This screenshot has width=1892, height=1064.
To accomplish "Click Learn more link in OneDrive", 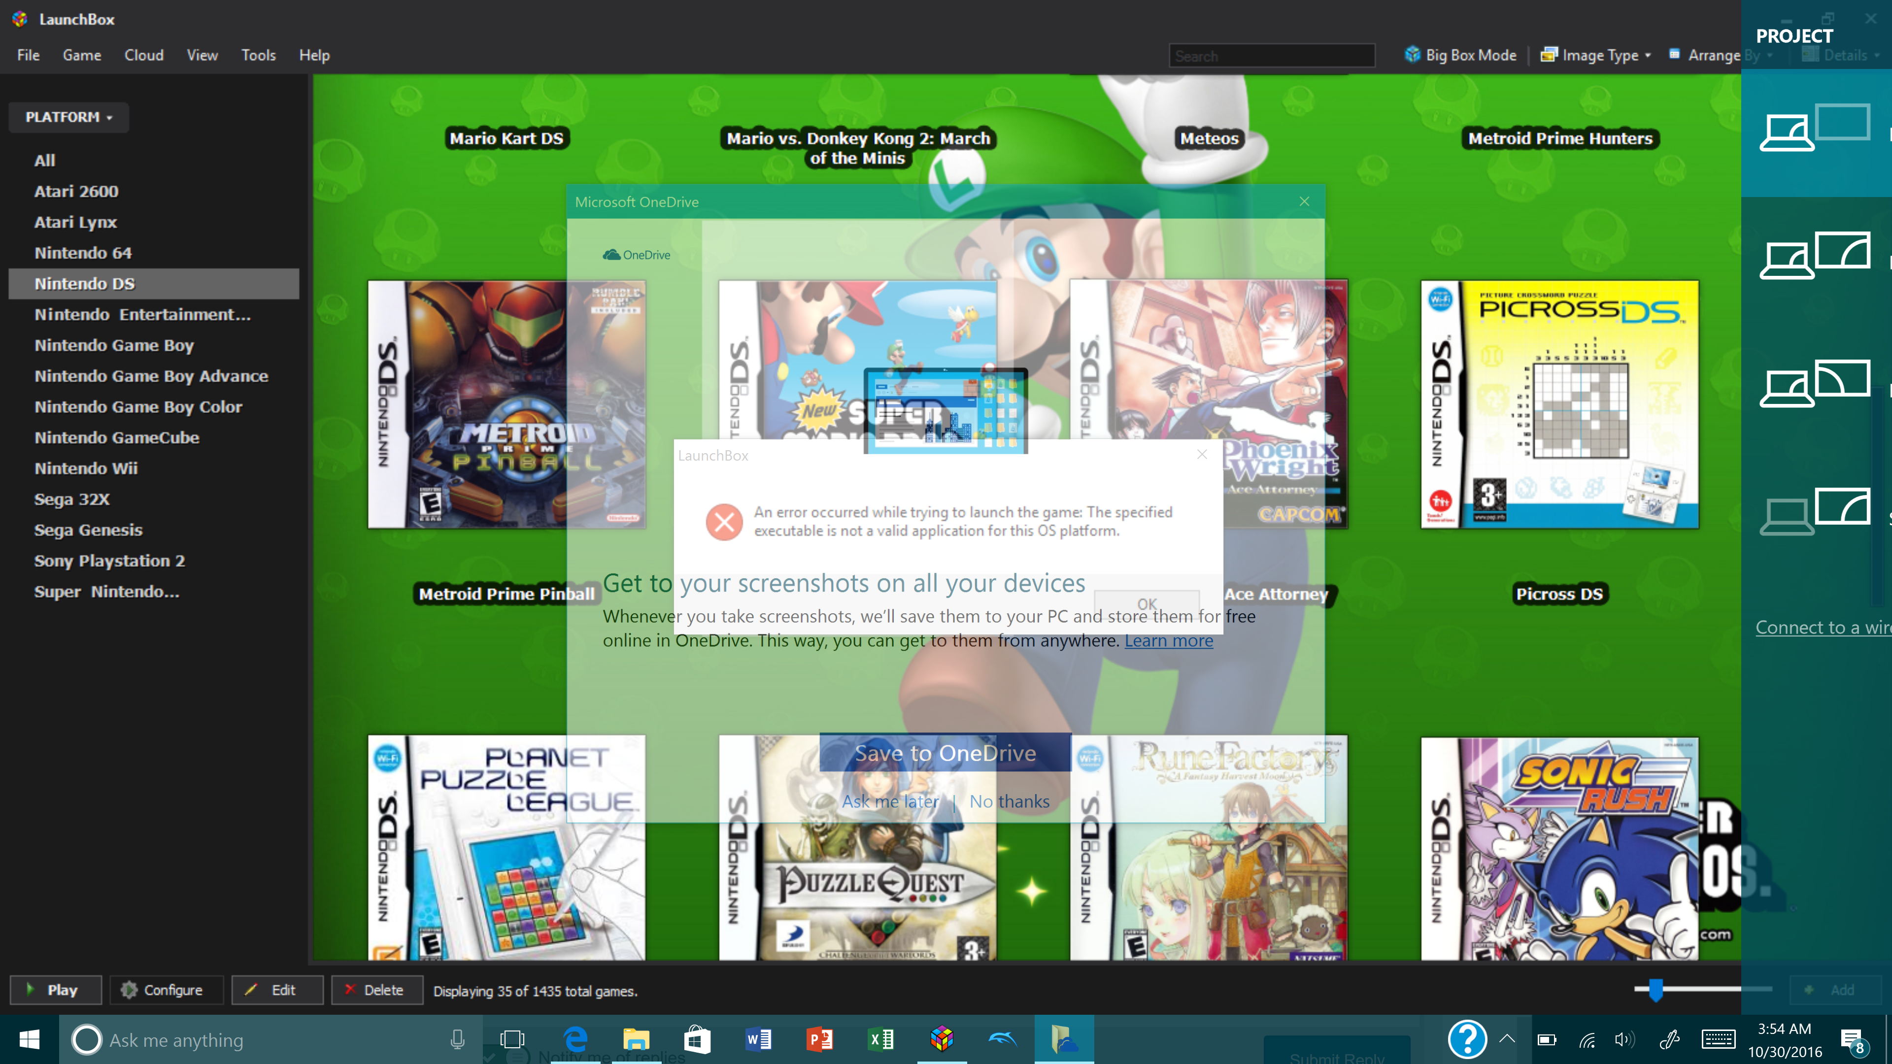I will pyautogui.click(x=1169, y=640).
